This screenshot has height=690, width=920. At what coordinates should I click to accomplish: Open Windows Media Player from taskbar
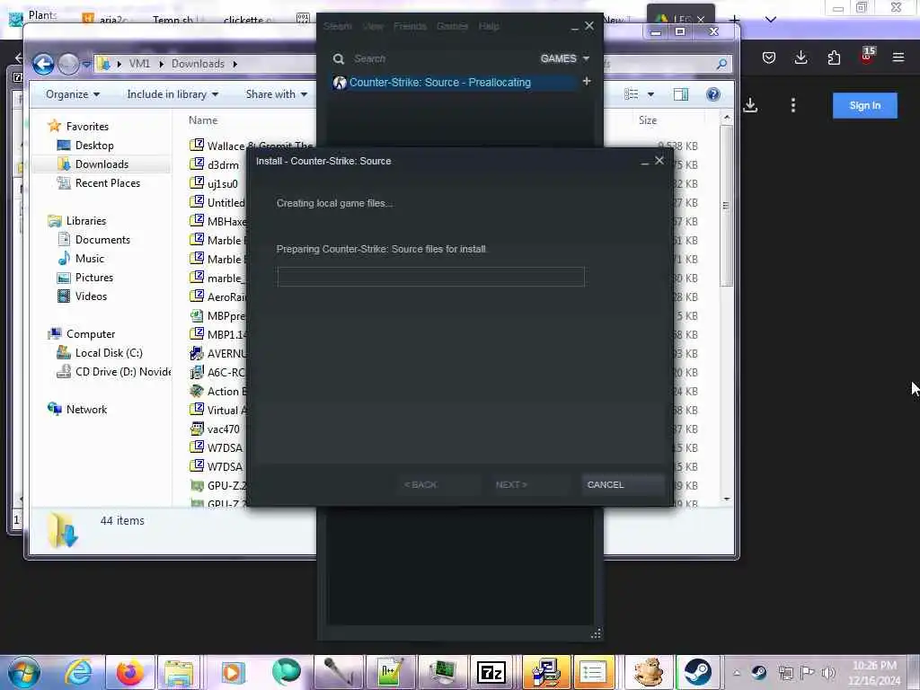tap(233, 672)
